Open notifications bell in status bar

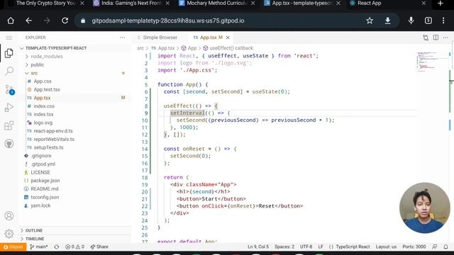(445, 247)
